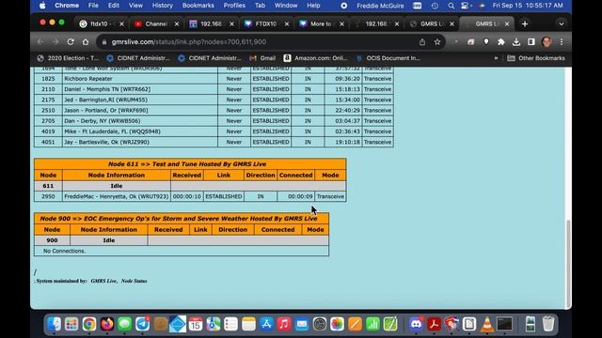Show hidden bookmarks overflow chevron
Image resolution: width=602 pixels, height=338 pixels.
point(496,58)
